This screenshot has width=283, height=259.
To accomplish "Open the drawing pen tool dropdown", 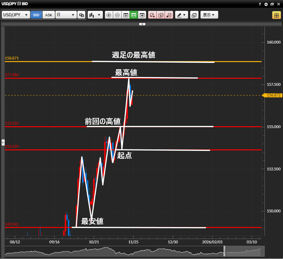I will pos(181,15).
